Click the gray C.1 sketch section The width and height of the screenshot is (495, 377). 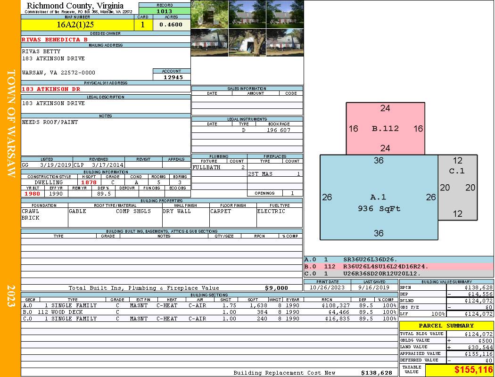click(458, 188)
